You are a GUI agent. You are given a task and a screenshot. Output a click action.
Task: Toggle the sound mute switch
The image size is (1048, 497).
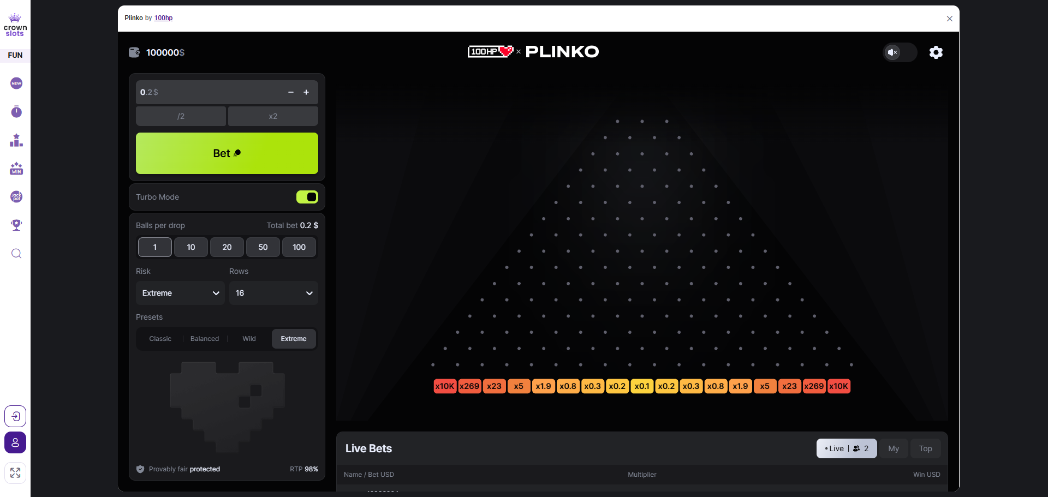coord(900,52)
